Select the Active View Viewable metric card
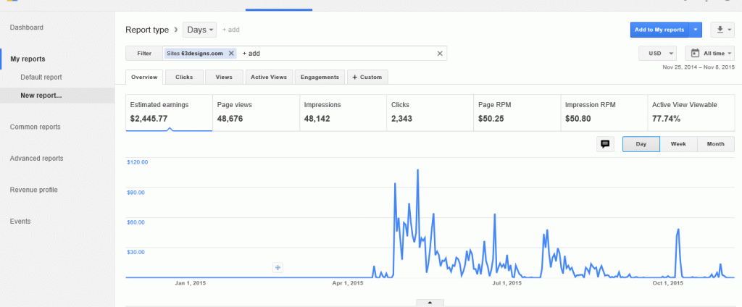Viewport: 742px width, 307px height. click(691, 112)
